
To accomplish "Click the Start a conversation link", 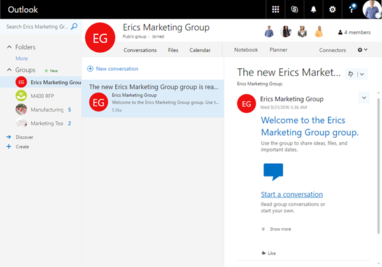I will click(292, 194).
